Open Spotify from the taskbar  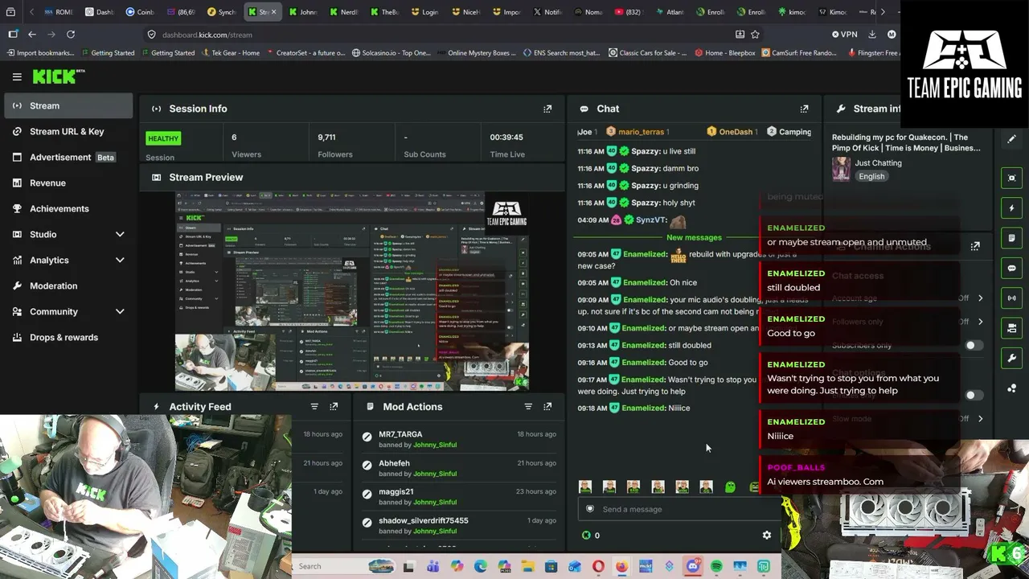pyautogui.click(x=716, y=566)
